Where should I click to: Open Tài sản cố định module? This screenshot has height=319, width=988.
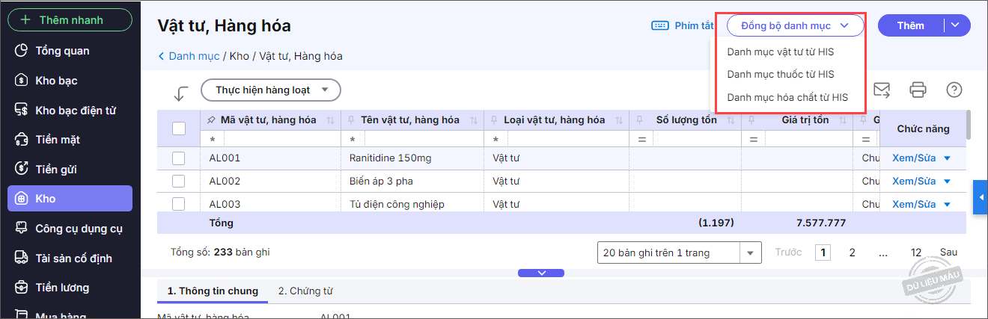[73, 258]
